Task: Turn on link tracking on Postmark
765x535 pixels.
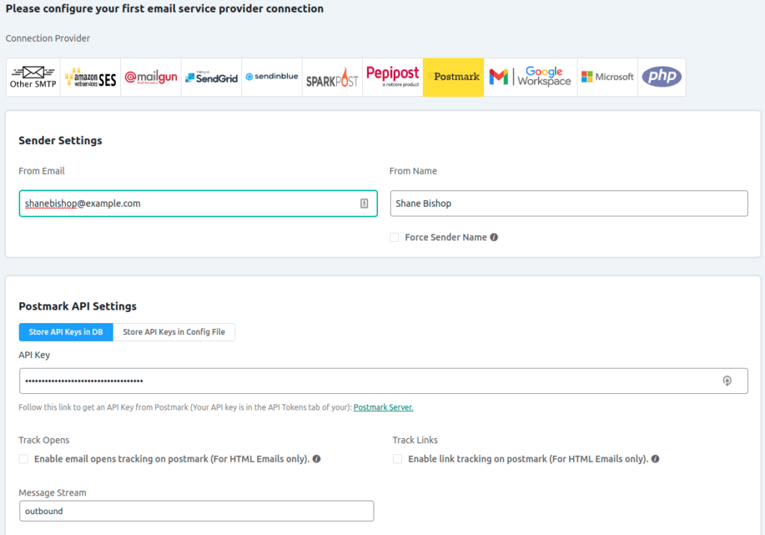Action: 398,459
